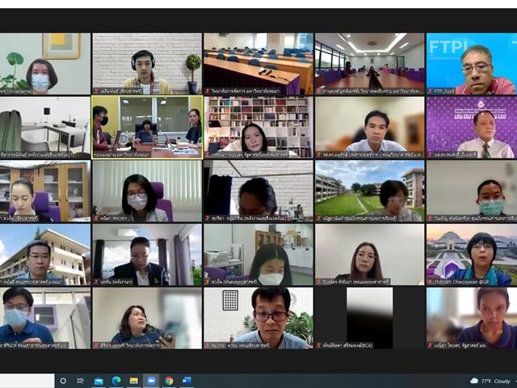Click the 77°F Cloudy weather text
This screenshot has width=517, height=388.
click(495, 381)
